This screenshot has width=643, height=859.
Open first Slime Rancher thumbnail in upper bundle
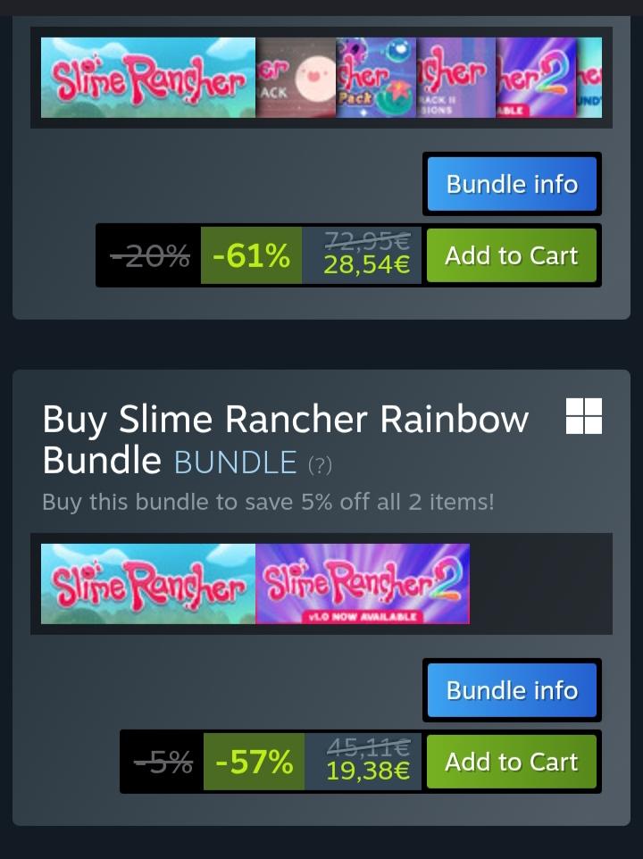[148, 78]
